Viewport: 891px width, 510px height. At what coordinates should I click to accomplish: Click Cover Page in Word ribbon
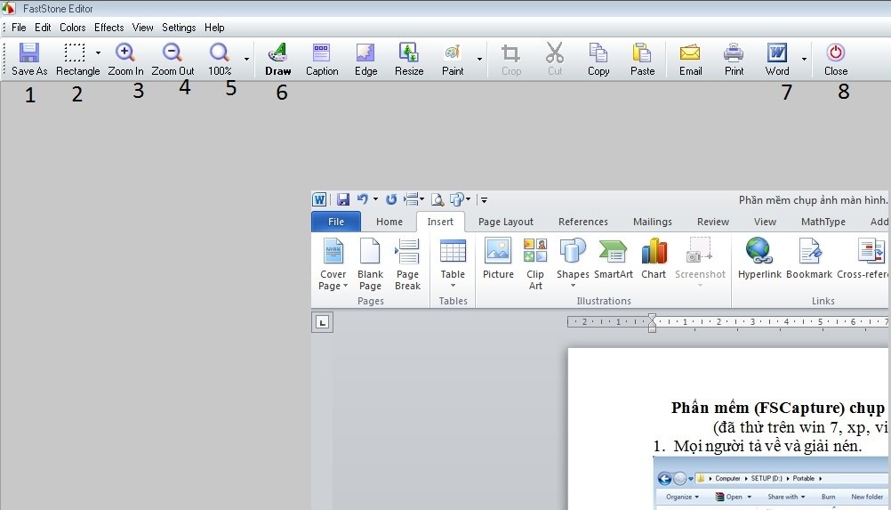point(333,264)
